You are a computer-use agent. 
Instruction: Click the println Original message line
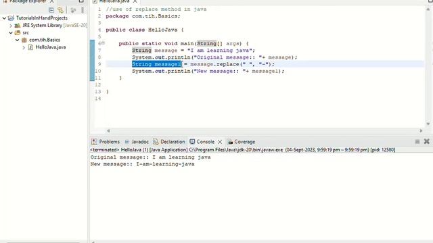[214, 57]
